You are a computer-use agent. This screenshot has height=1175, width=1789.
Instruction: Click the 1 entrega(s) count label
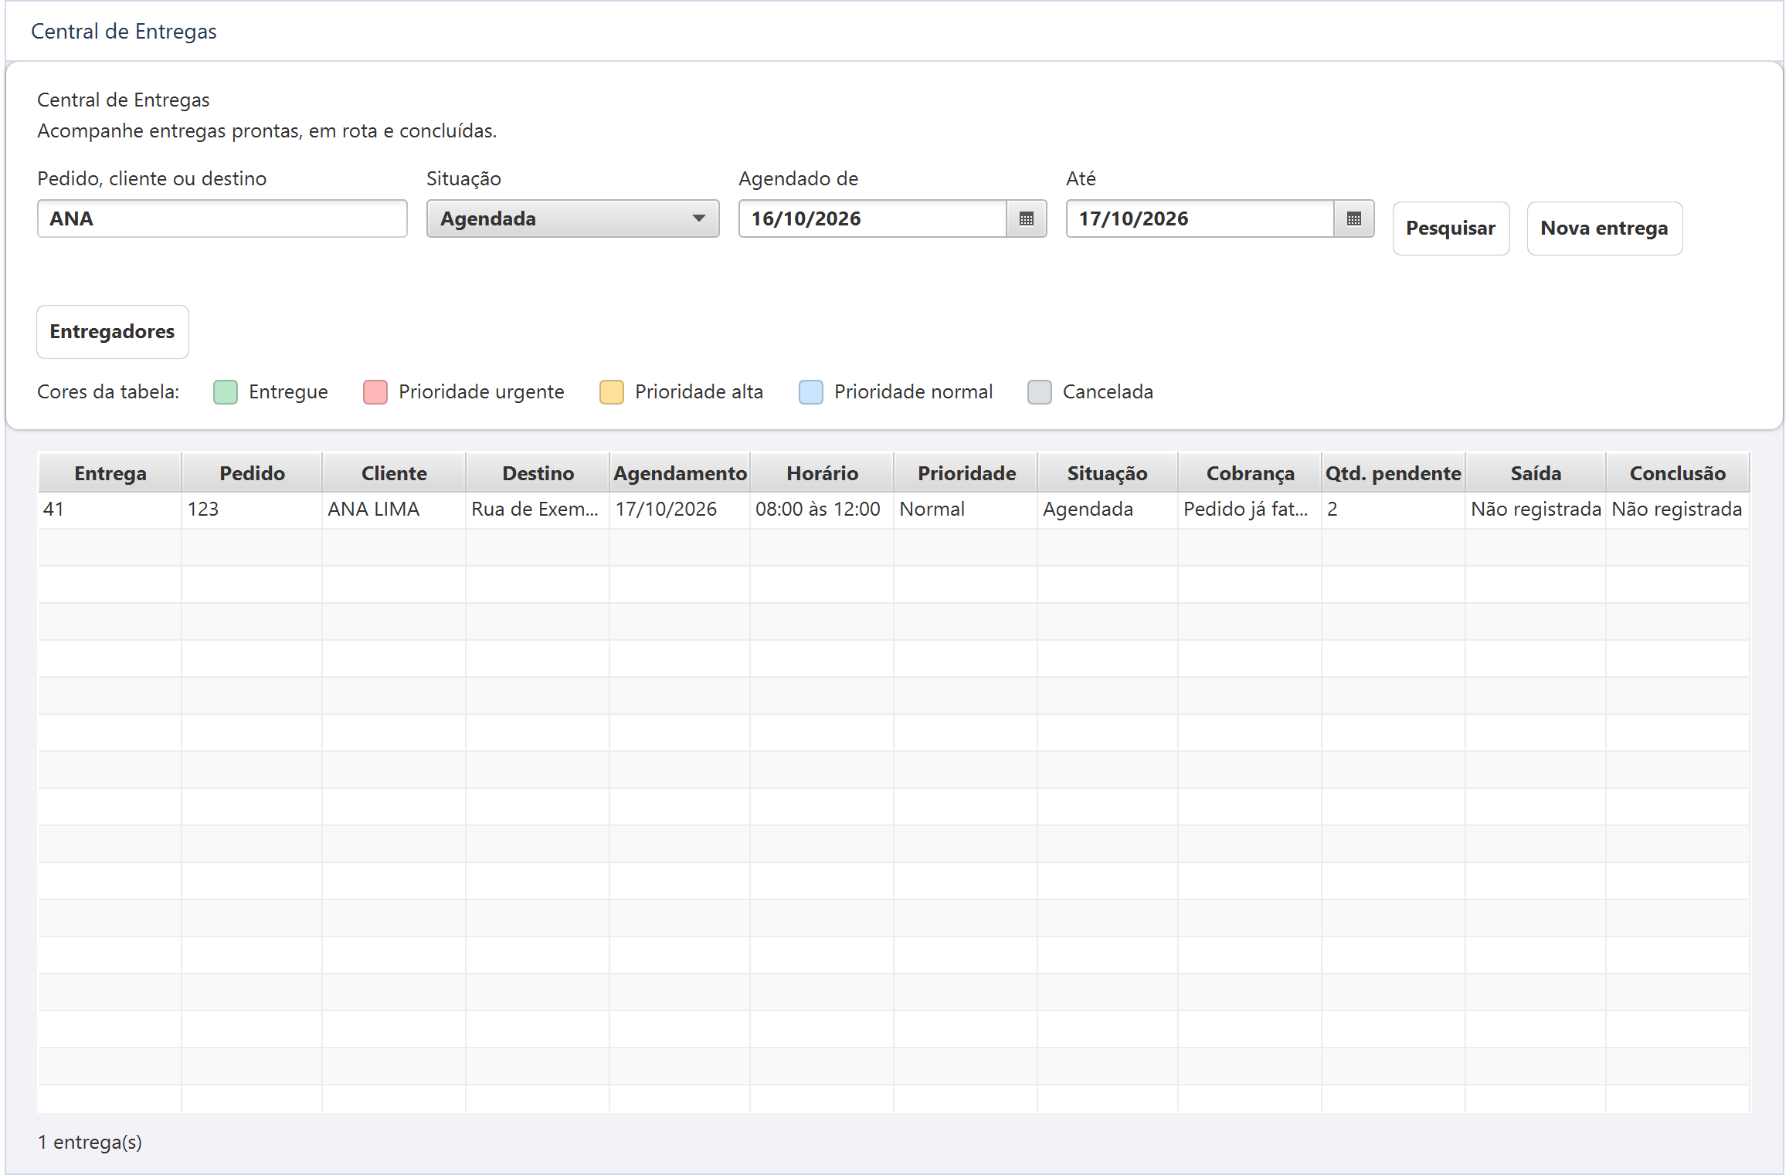point(90,1143)
